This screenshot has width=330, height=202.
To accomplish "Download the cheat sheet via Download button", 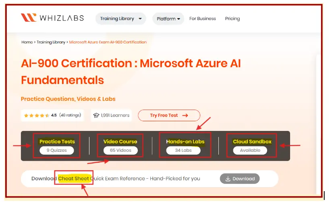I will pos(240,179).
